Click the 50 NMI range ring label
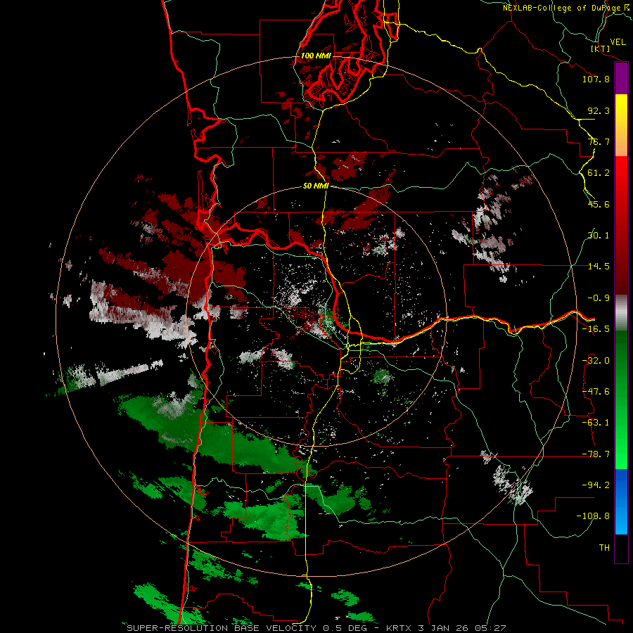633x633 pixels. 316,186
